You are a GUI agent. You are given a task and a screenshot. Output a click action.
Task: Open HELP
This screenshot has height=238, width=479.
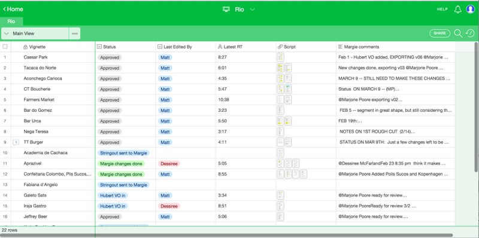pyautogui.click(x=442, y=9)
